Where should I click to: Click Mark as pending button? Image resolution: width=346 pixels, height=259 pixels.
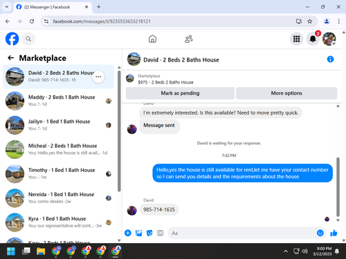coord(180,93)
